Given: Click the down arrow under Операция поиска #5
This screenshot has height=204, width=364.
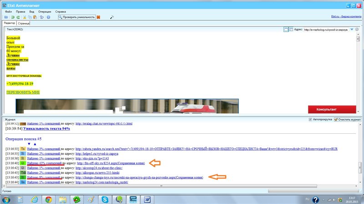Looking at the screenshot, I should click(29, 144).
